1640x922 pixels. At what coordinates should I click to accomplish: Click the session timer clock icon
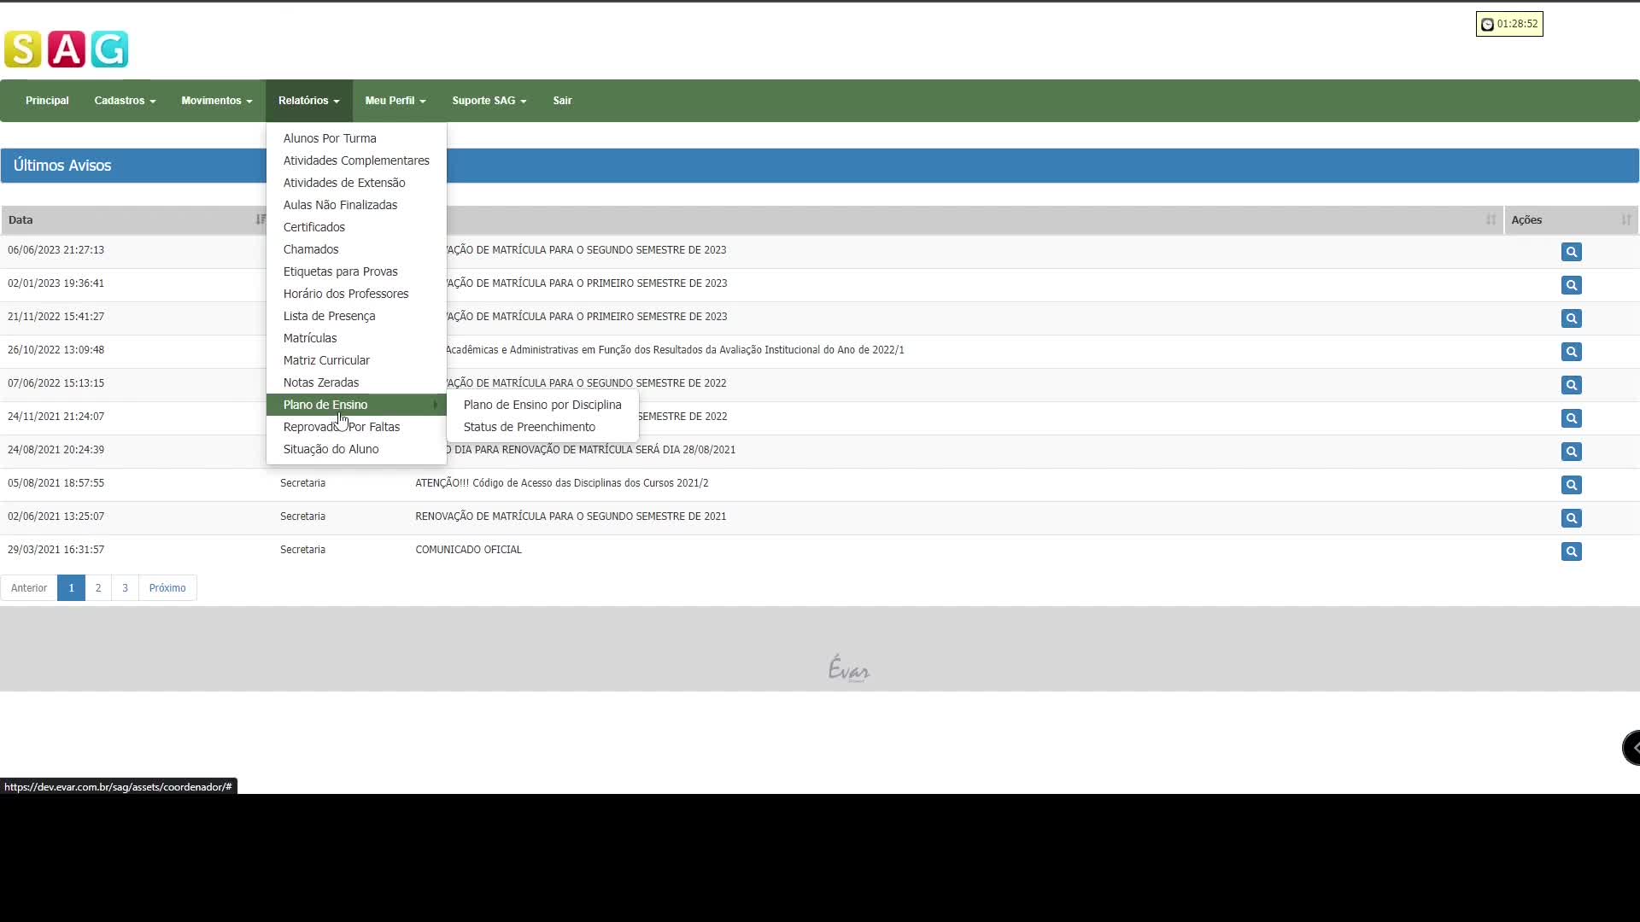pyautogui.click(x=1487, y=25)
